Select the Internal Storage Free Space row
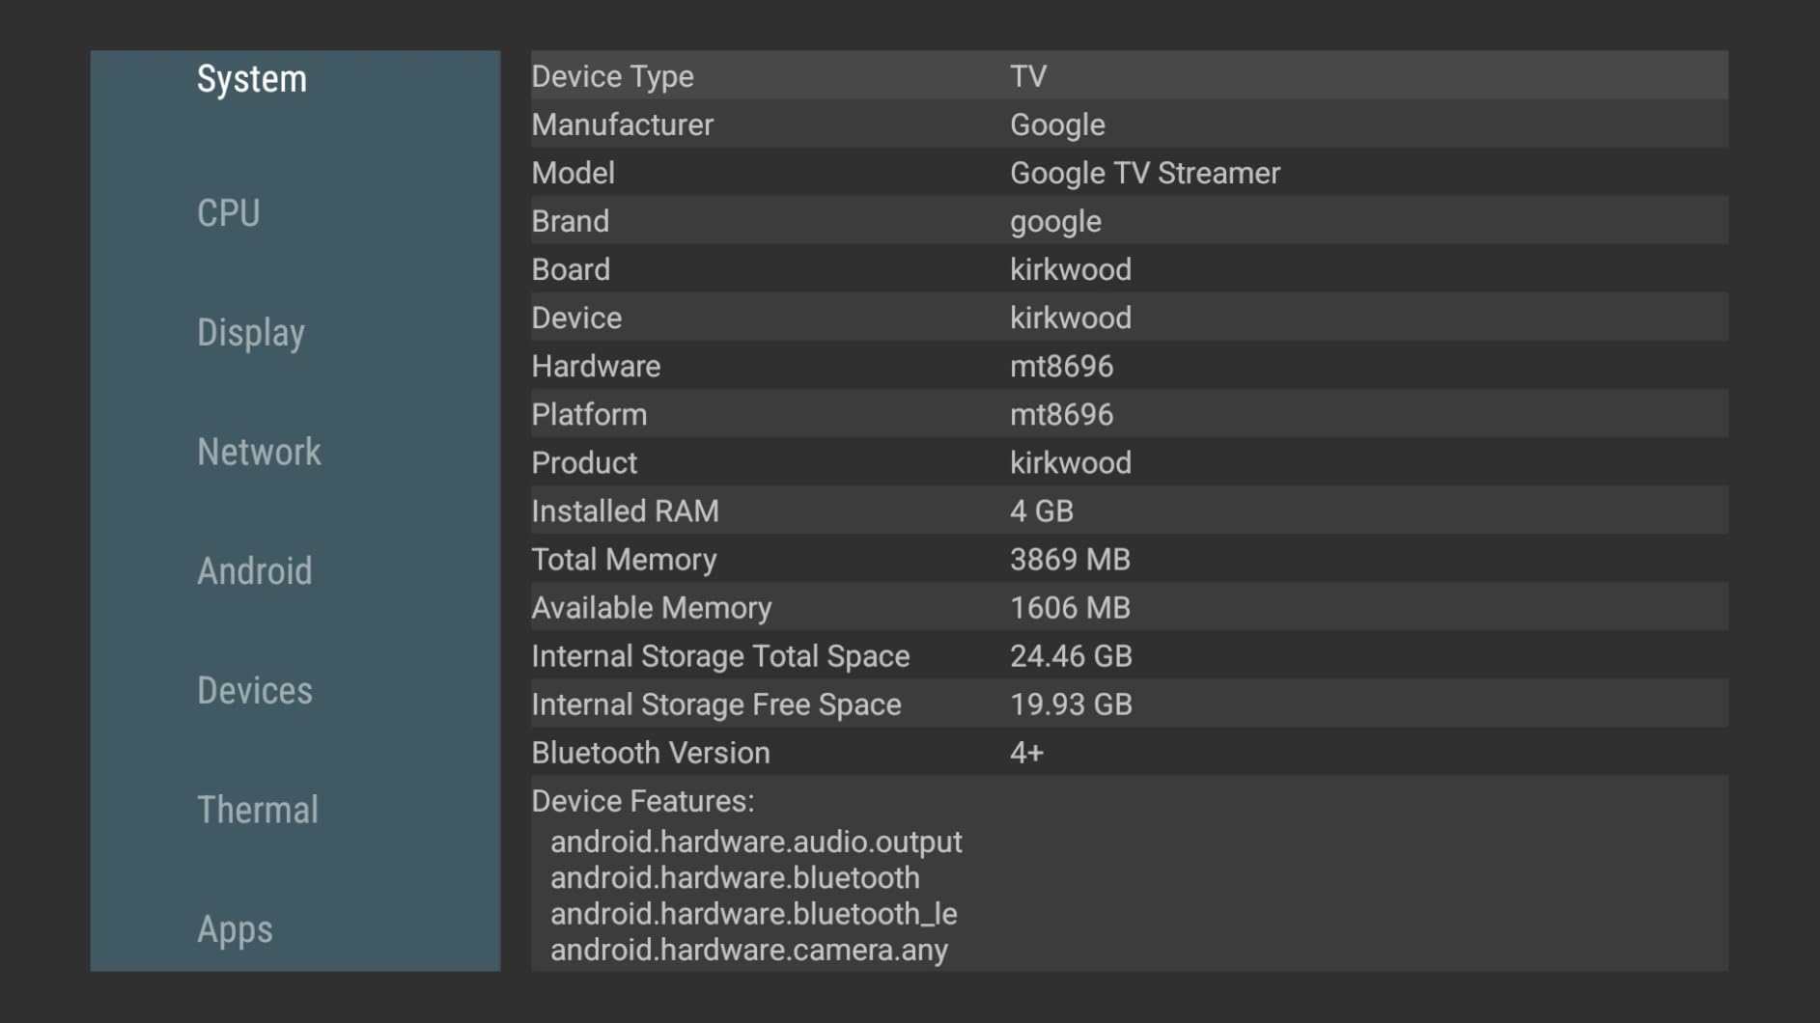Image resolution: width=1820 pixels, height=1023 pixels. [1062, 704]
